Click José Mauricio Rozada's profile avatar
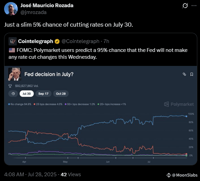Viewport: 200px width, 181px height. tap(11, 9)
